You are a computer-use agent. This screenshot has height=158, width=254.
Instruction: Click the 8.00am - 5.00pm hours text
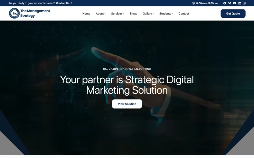coord(207,3)
